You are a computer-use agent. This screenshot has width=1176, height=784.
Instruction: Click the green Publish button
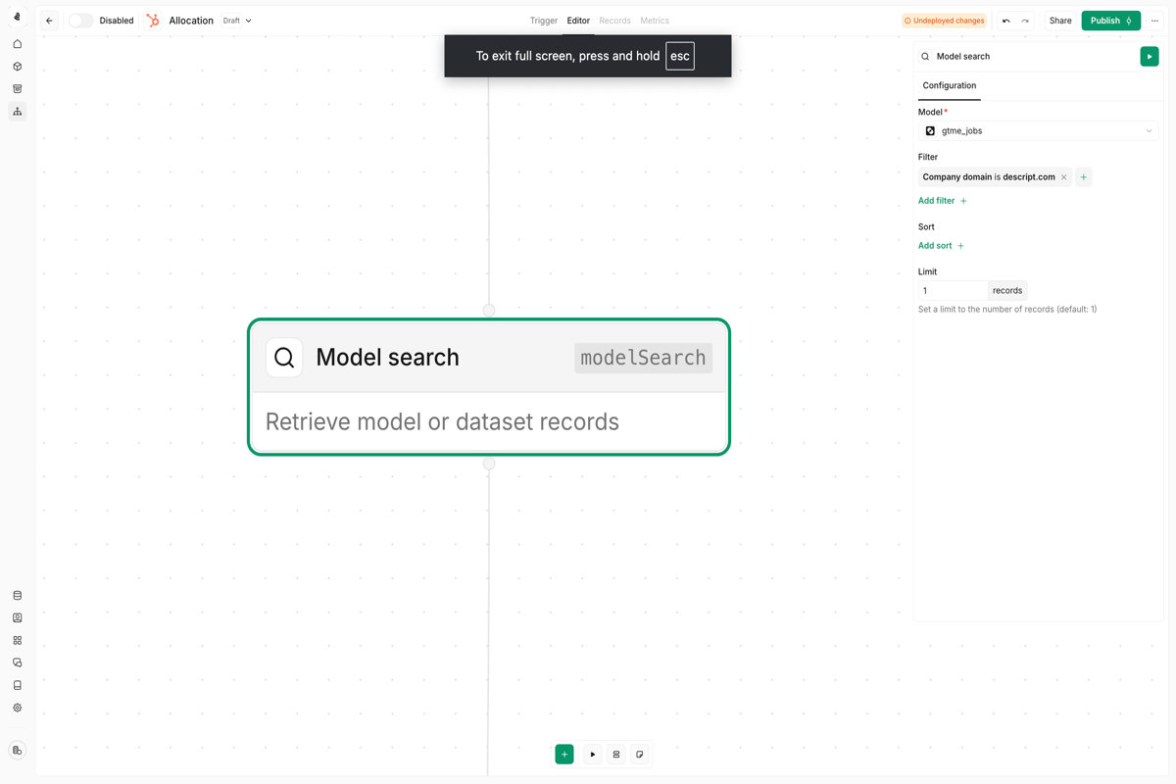1110,21
